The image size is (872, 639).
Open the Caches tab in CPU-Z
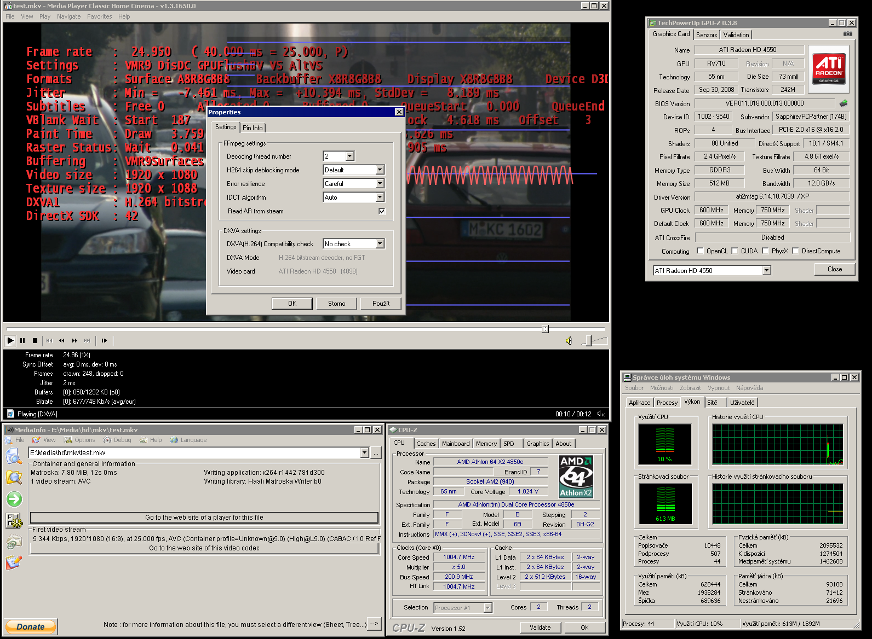(x=426, y=444)
